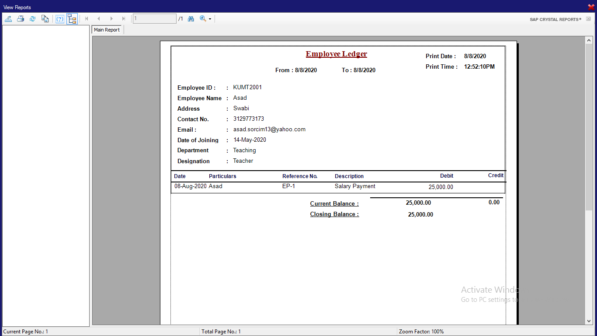
Task: Click the Teaching department value
Action: tap(245, 150)
